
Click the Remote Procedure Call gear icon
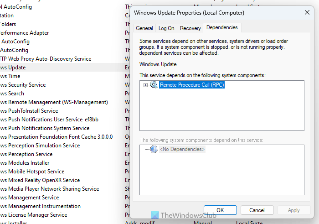tap(154, 85)
